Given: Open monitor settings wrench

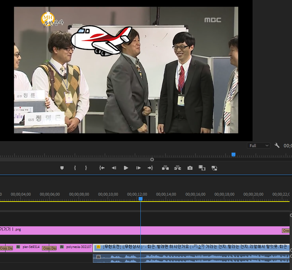Looking at the screenshot, I should tap(277, 145).
